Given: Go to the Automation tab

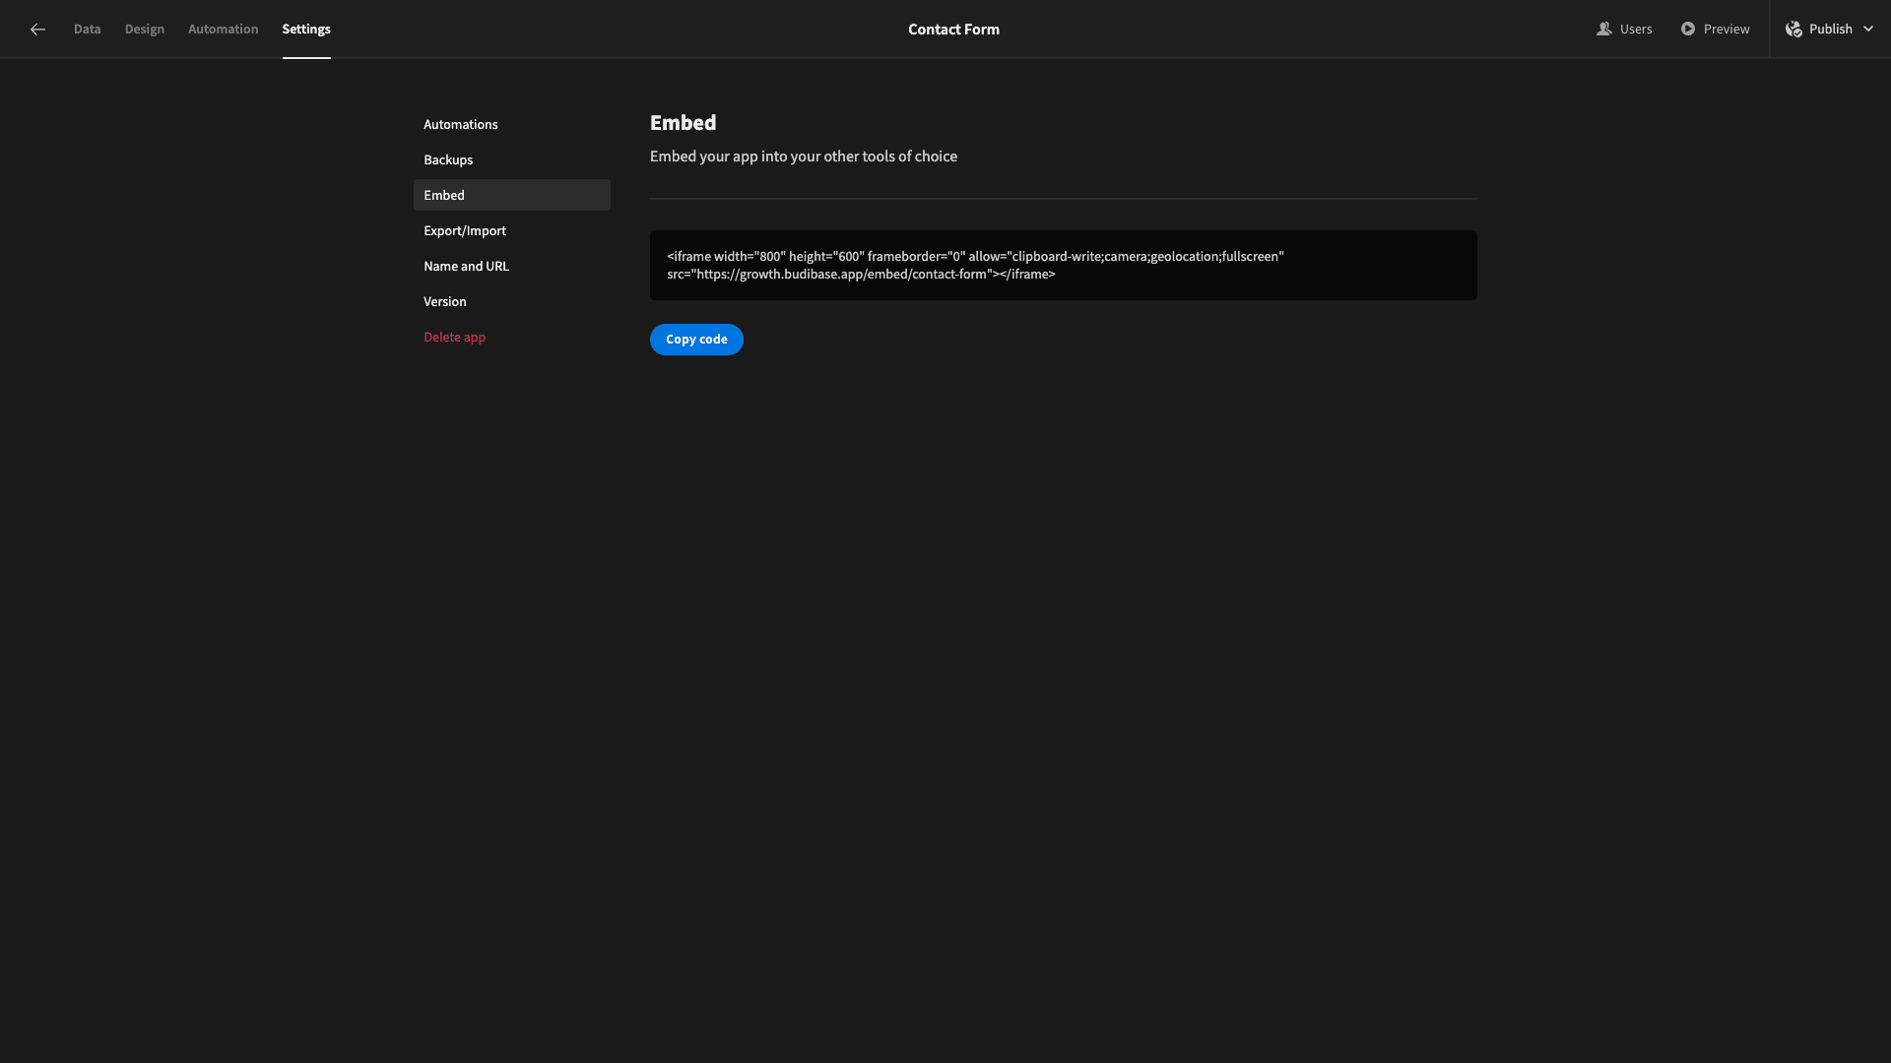Looking at the screenshot, I should tap(224, 30).
